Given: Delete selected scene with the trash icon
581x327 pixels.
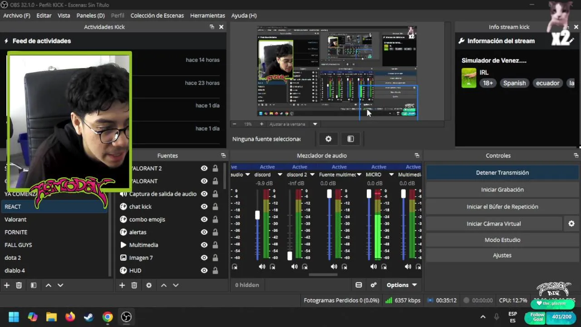Looking at the screenshot, I should 19,285.
